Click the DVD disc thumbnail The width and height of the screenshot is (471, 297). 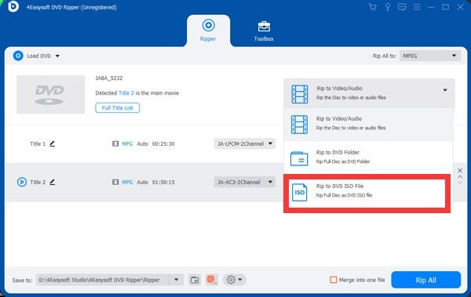click(x=50, y=95)
